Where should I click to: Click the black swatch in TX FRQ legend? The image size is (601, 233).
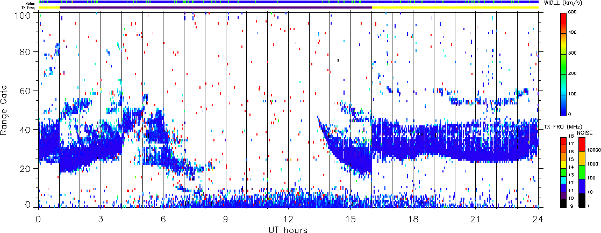[563, 203]
